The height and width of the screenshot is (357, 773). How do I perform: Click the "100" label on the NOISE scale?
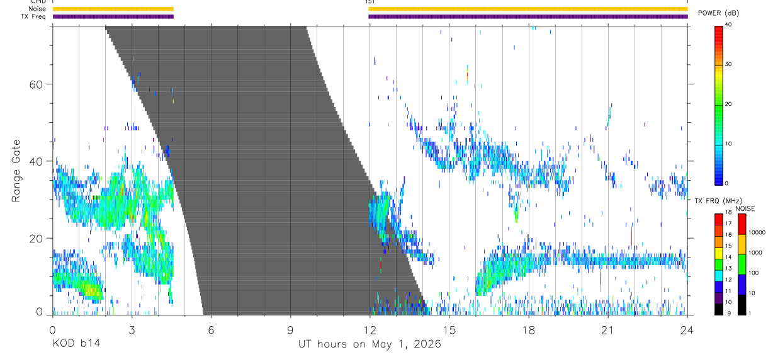click(x=753, y=273)
